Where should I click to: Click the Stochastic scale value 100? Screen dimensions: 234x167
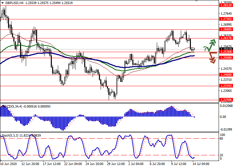pyautogui.click(x=223, y=135)
